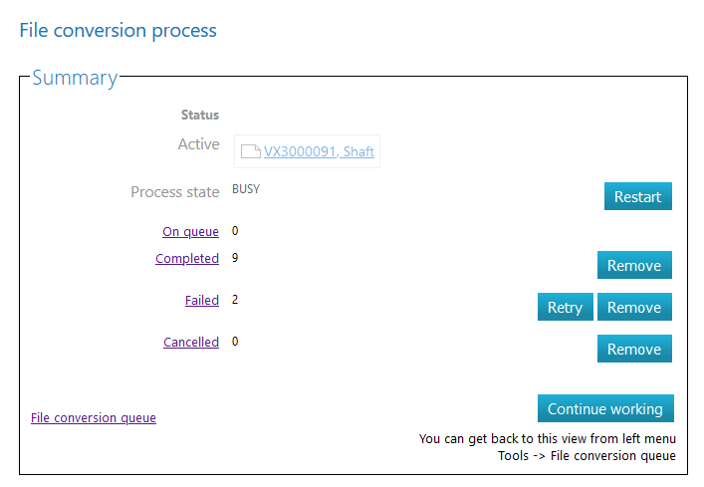Open the Completed conversions link
Screen dimensions: 704x487
(187, 259)
